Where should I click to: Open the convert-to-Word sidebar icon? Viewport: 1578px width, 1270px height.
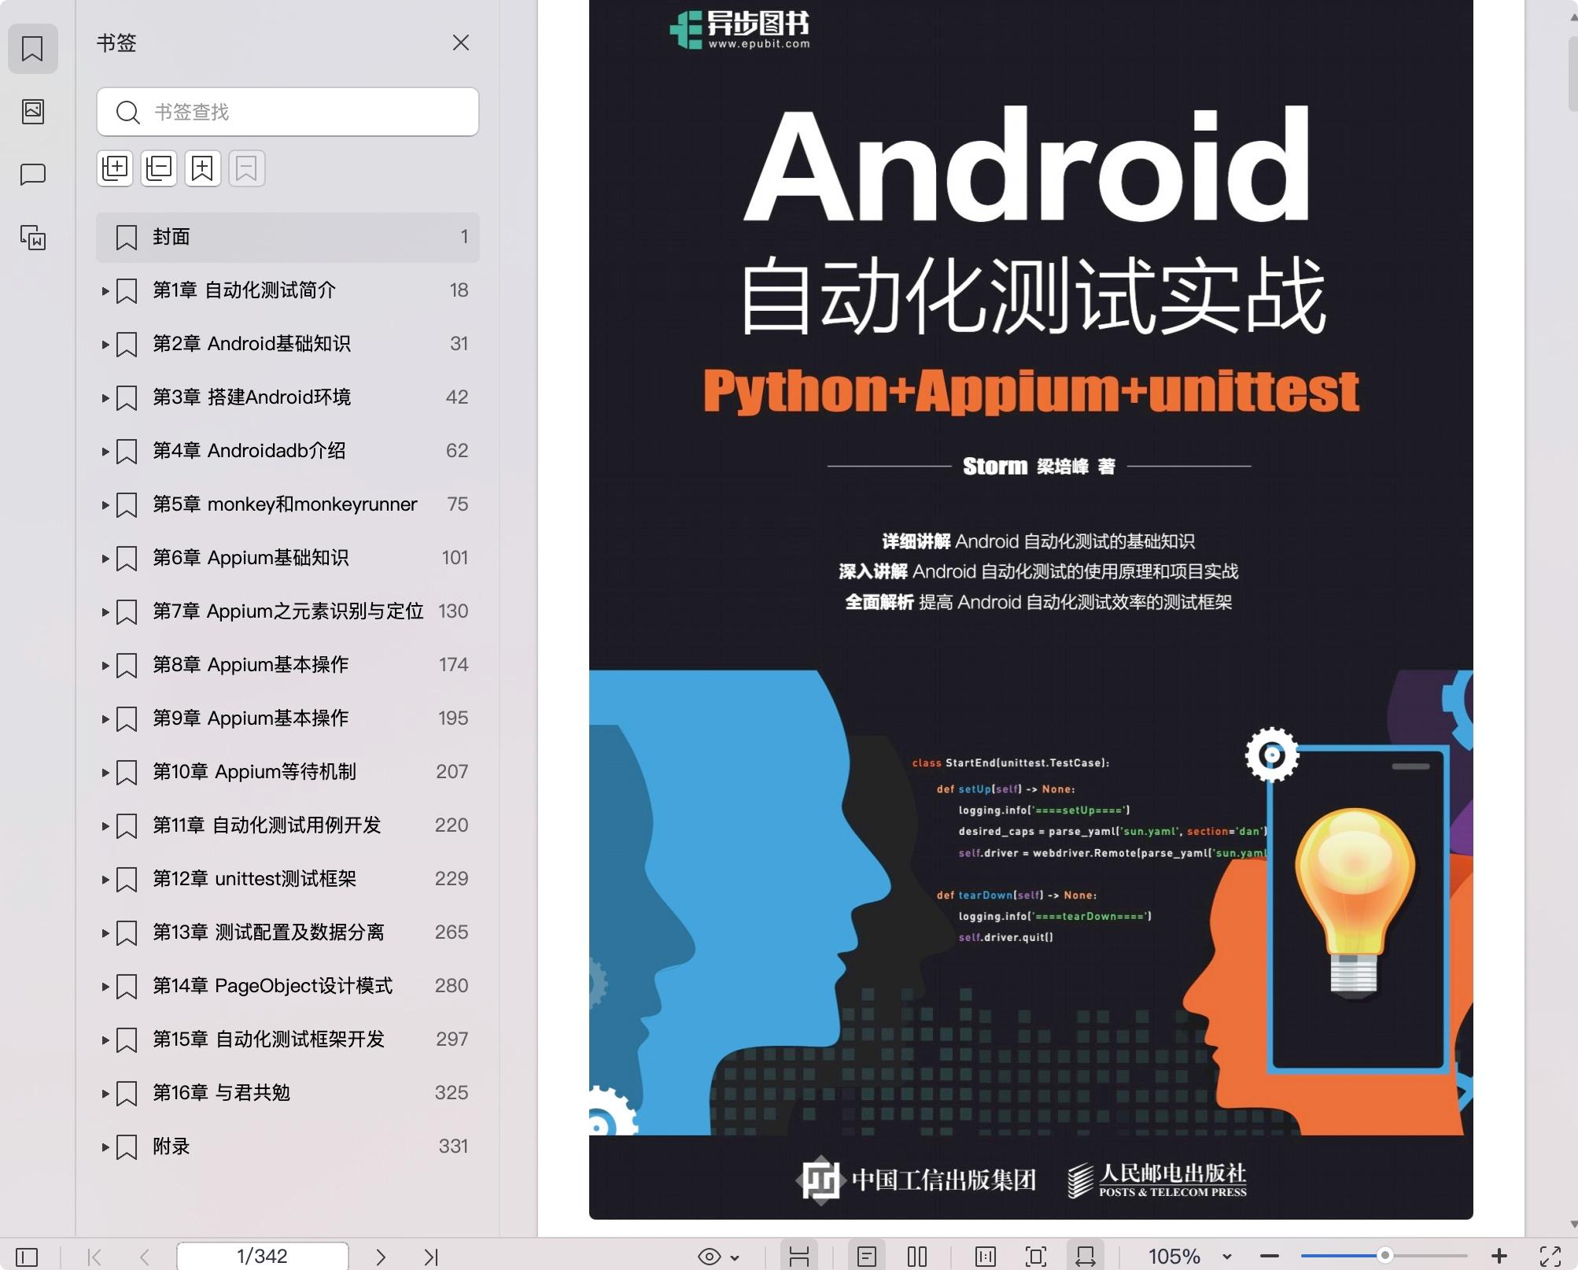click(32, 237)
